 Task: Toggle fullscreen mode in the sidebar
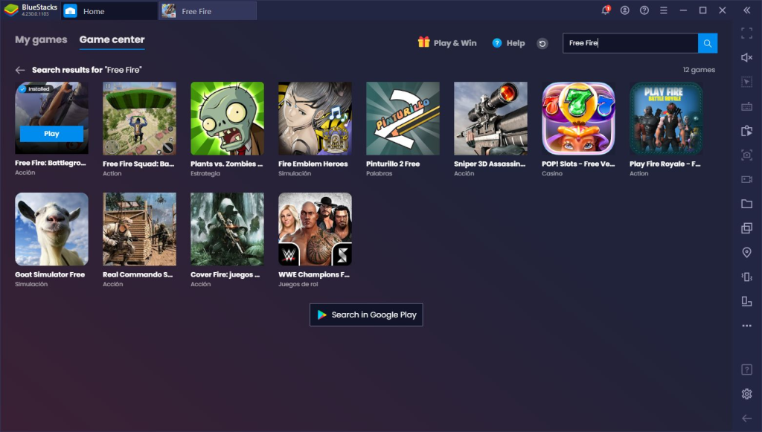746,33
